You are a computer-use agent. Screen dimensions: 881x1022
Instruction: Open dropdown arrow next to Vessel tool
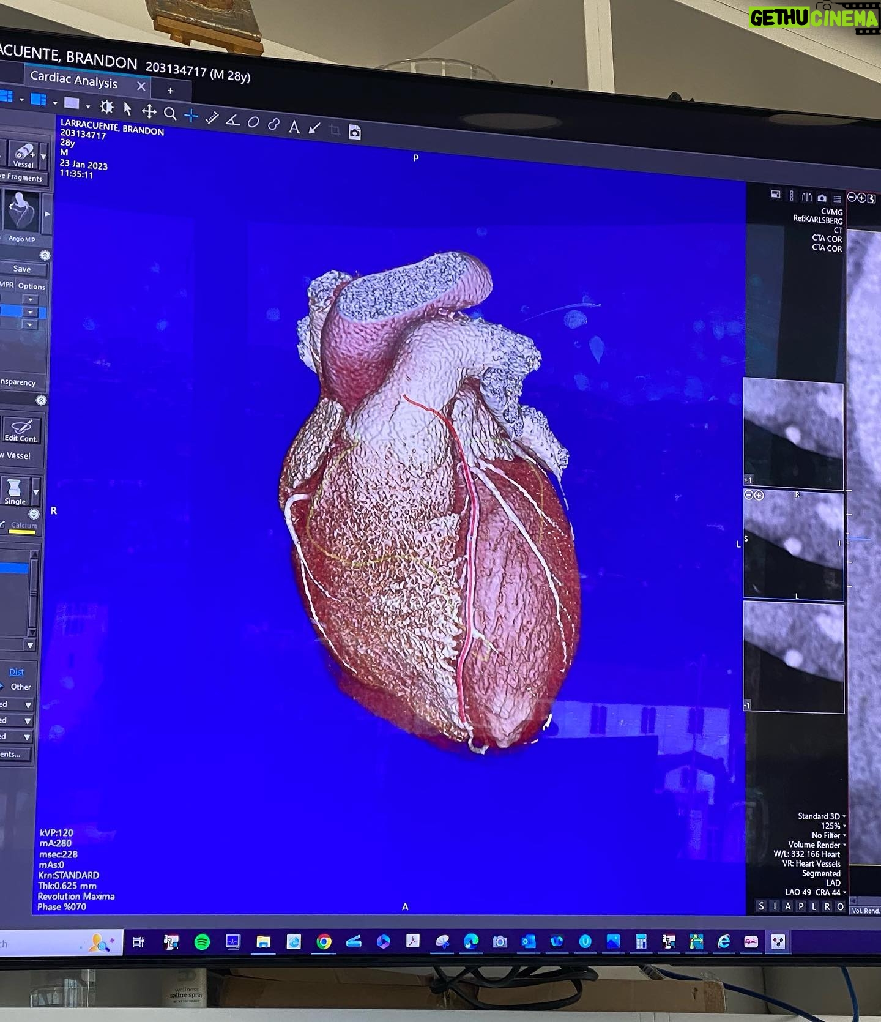43,157
